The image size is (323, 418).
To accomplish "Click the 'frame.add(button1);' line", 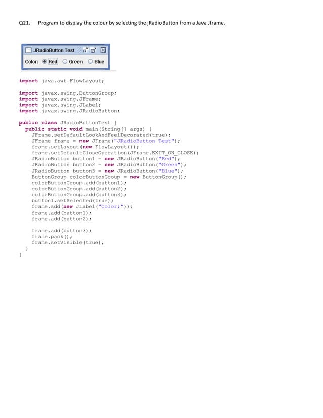I will (61, 213).
